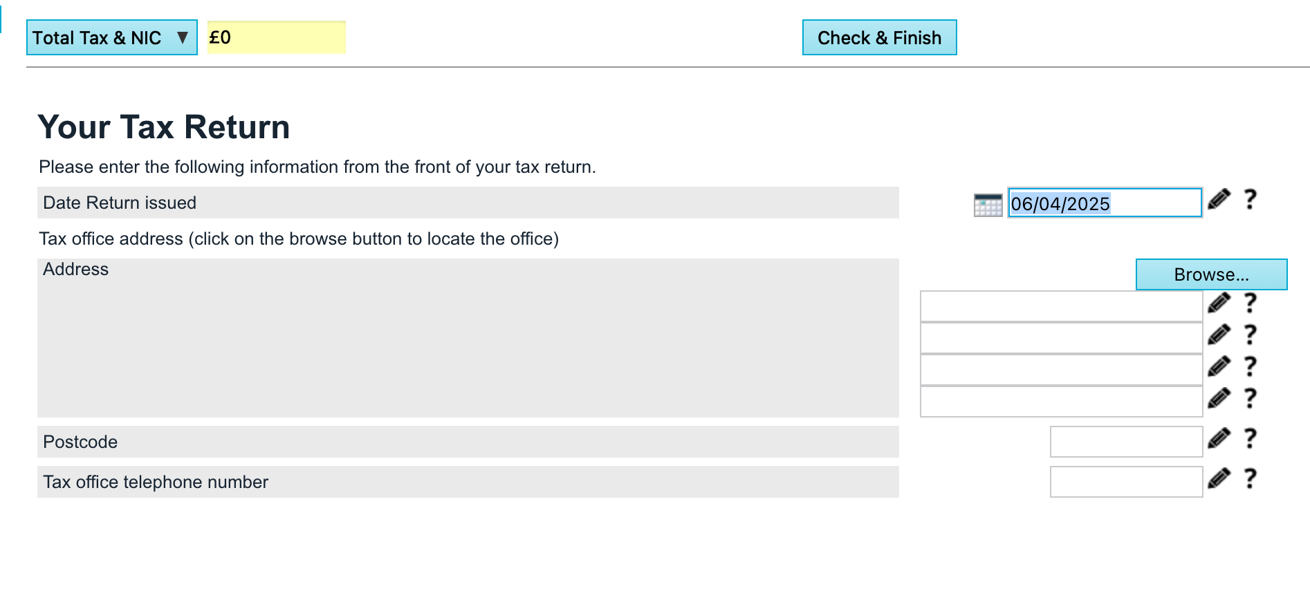Click the first address line input

pos(1061,306)
